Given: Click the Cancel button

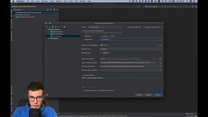Looking at the screenshot, I should click(x=139, y=95).
